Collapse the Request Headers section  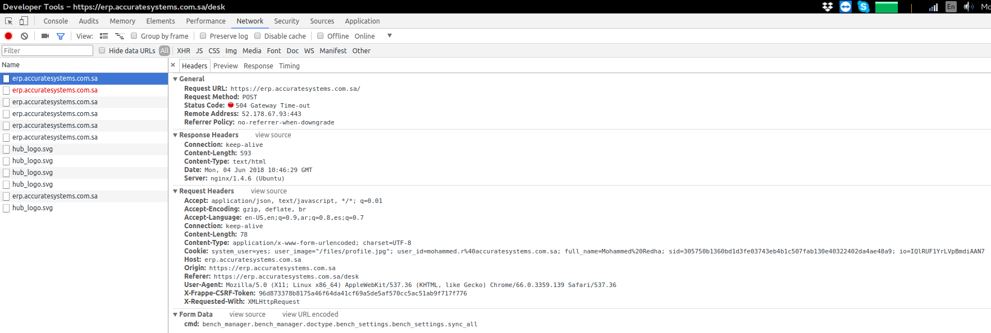[x=175, y=191]
